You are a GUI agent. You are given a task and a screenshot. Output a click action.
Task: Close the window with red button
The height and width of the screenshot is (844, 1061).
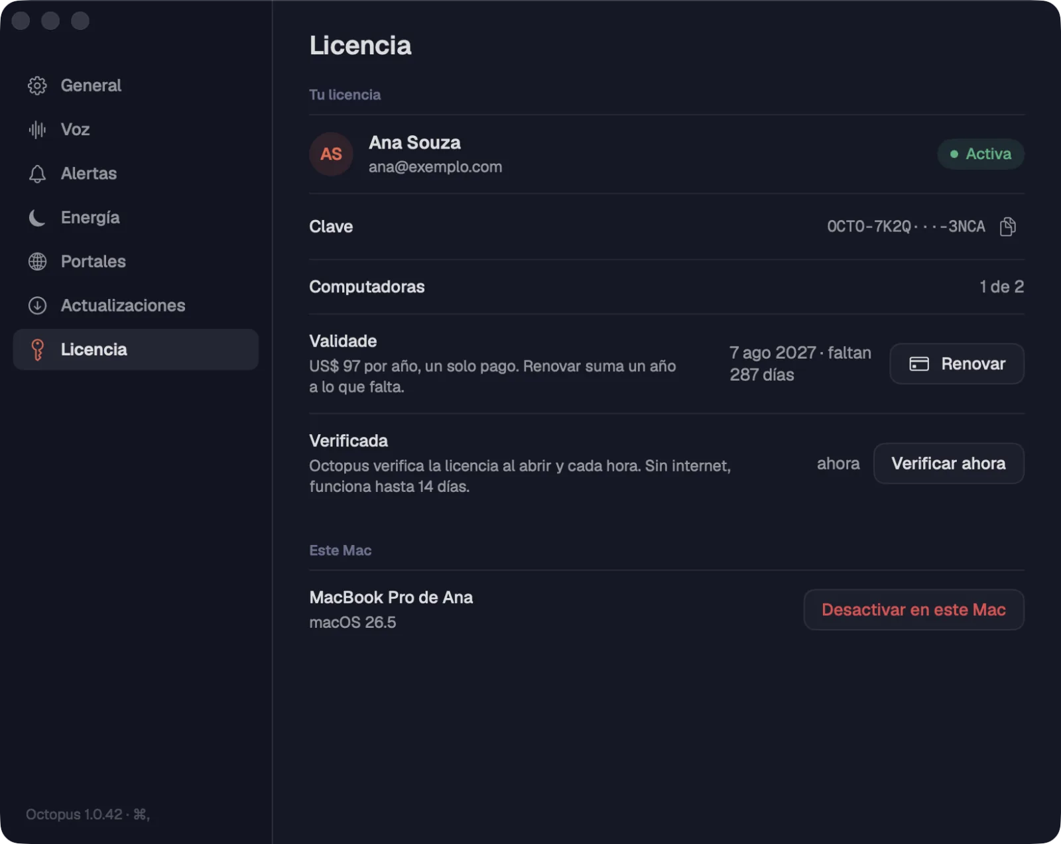(x=21, y=21)
